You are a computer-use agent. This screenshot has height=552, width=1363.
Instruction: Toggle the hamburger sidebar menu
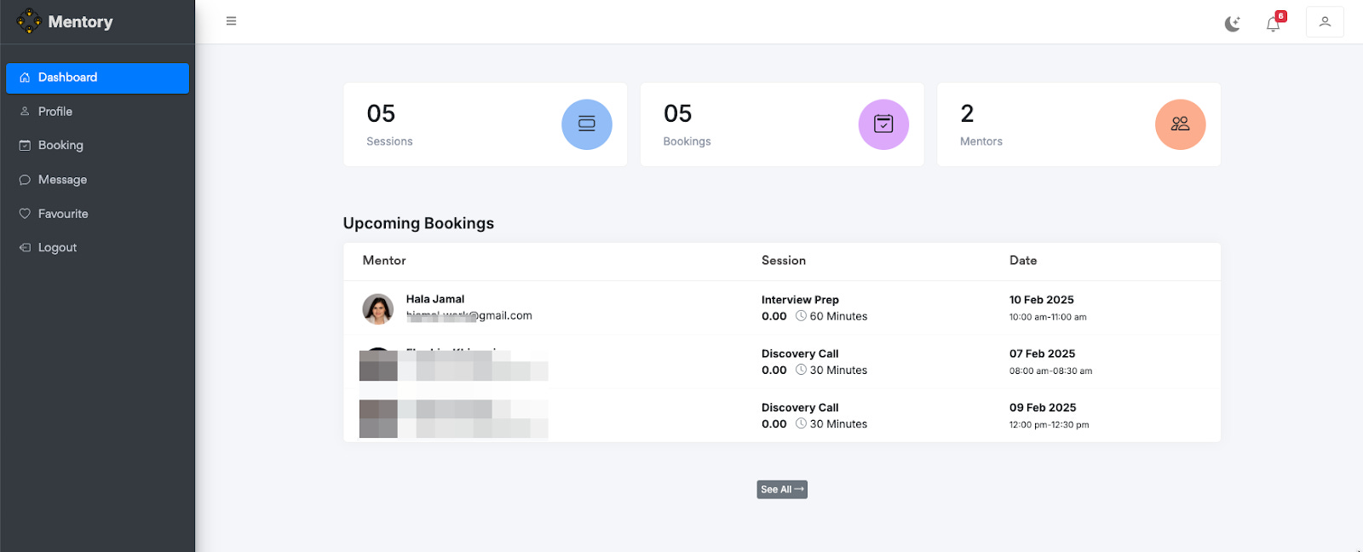(231, 21)
